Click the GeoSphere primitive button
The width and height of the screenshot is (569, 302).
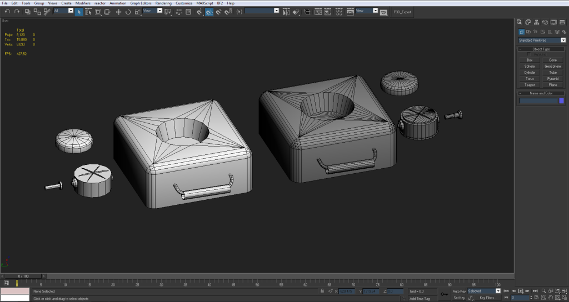tap(552, 66)
